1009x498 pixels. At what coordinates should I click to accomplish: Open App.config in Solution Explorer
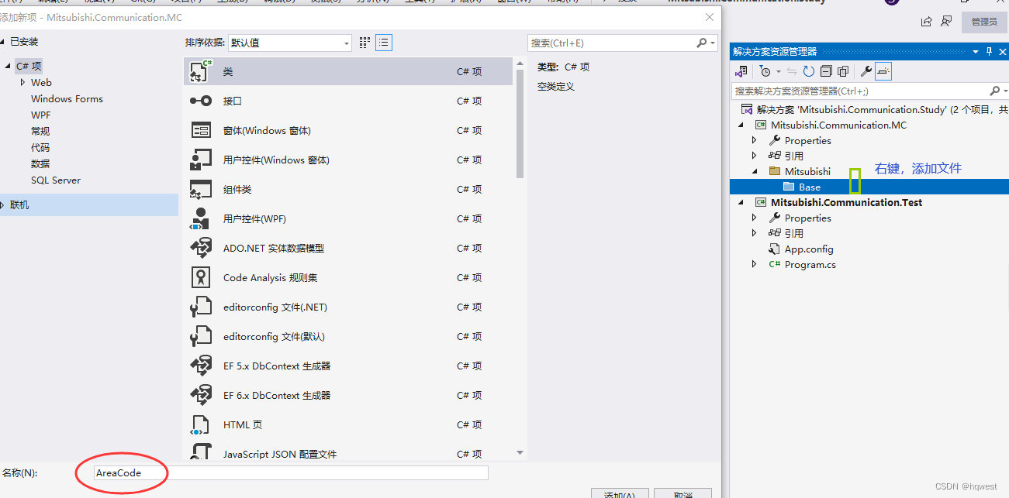[x=809, y=249]
